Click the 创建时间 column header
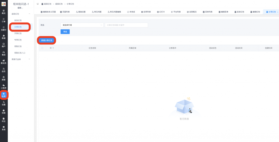279x142 pixels. [x=268, y=48]
